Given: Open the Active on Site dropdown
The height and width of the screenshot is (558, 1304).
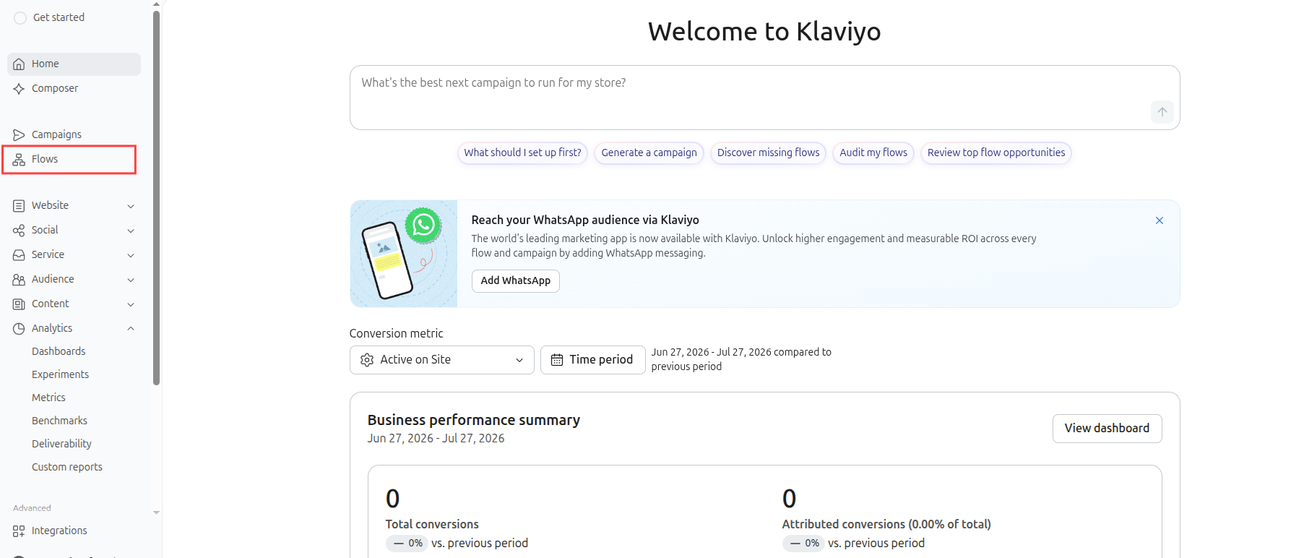Looking at the screenshot, I should [x=442, y=360].
